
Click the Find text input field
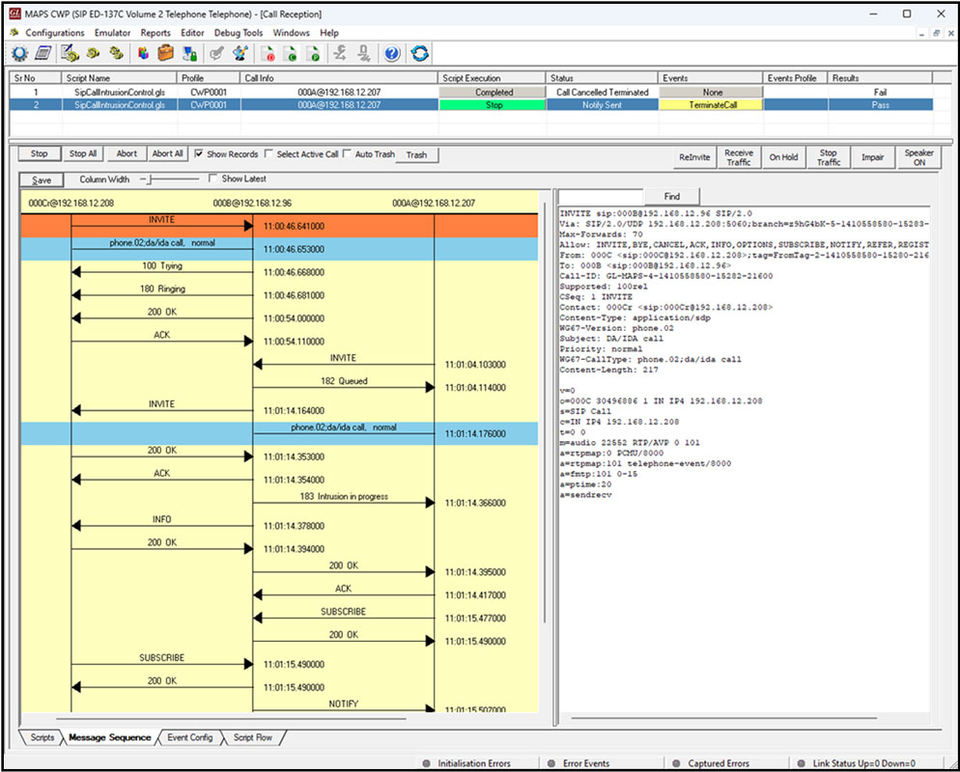point(601,196)
